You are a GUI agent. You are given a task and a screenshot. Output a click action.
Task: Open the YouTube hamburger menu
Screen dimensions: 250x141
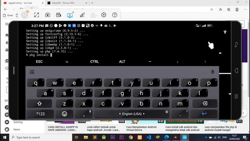tap(7, 24)
